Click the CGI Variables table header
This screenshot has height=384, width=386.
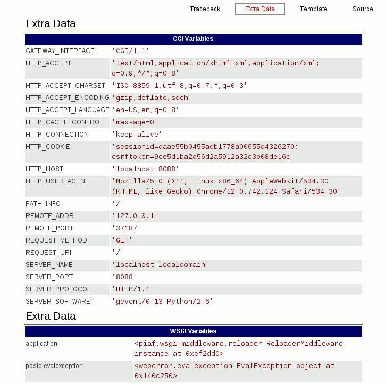click(193, 39)
